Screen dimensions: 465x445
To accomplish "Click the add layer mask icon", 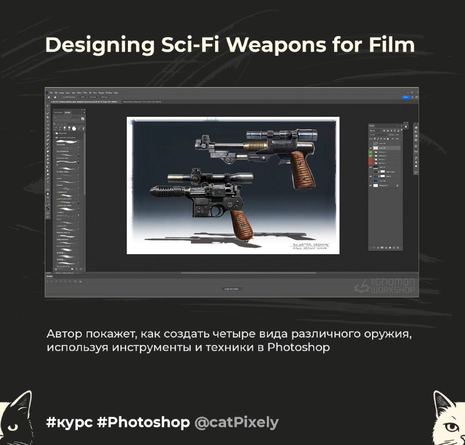I will (x=382, y=247).
